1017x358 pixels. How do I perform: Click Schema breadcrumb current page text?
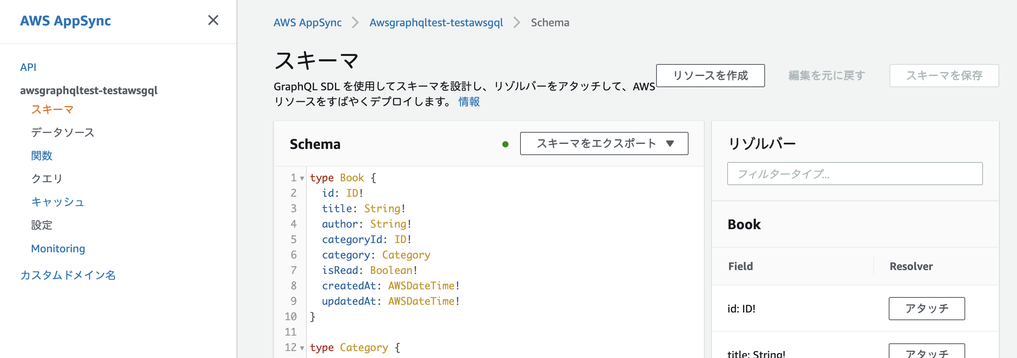(x=550, y=22)
